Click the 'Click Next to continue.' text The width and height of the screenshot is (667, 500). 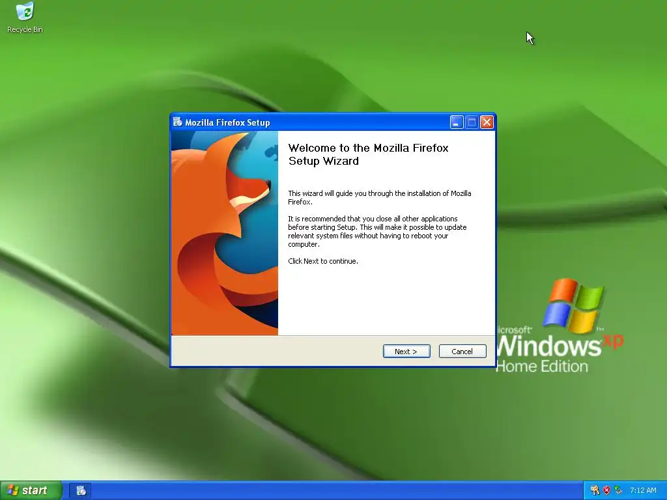click(x=323, y=261)
